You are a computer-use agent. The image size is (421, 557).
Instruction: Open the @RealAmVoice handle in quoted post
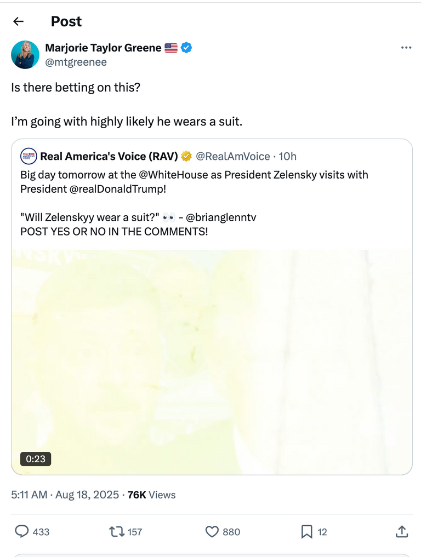tap(233, 156)
